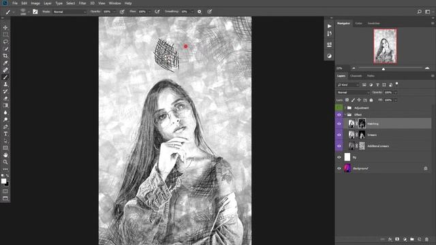Open Flow value dropdown arrow
The image size is (436, 245).
pyautogui.click(x=149, y=12)
